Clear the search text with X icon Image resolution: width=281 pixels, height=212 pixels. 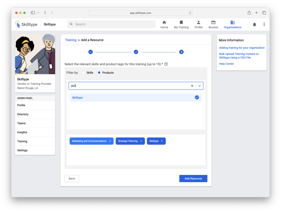tap(192, 86)
